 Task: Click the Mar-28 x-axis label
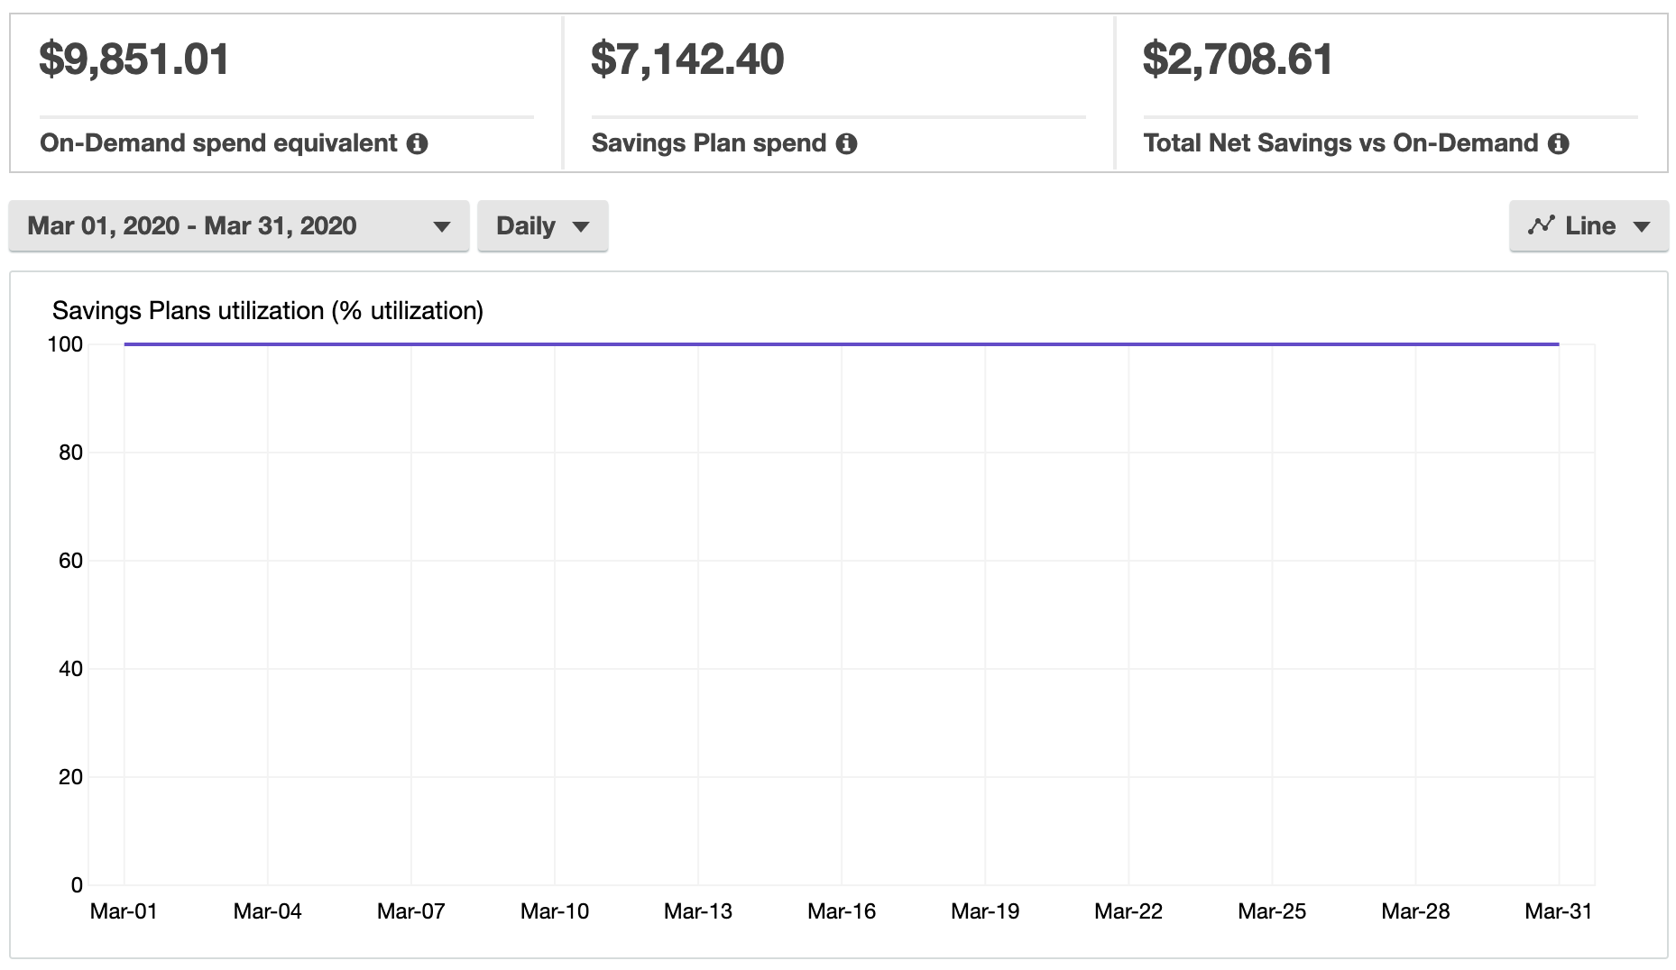click(1415, 911)
